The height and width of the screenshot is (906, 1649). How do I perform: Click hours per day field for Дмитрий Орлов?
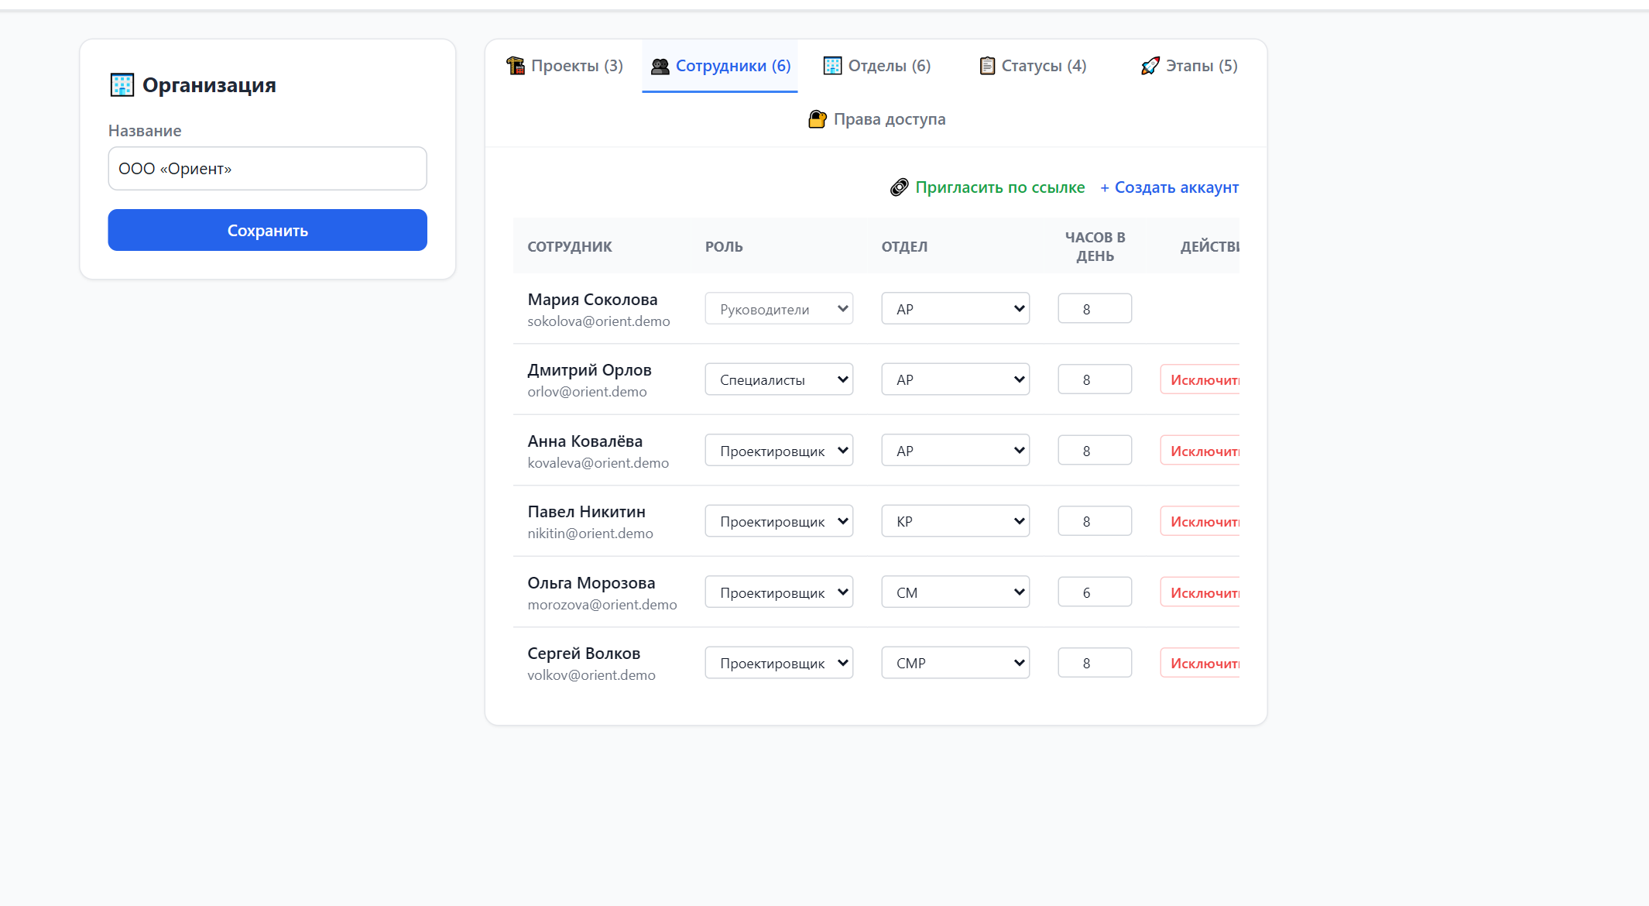click(1095, 379)
